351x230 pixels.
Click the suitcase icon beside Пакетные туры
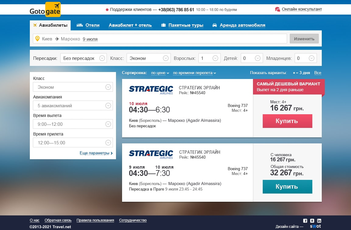pos(163,25)
